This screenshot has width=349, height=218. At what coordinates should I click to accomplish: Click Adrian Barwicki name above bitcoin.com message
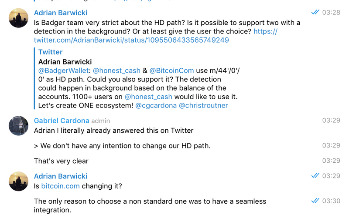pos(61,176)
